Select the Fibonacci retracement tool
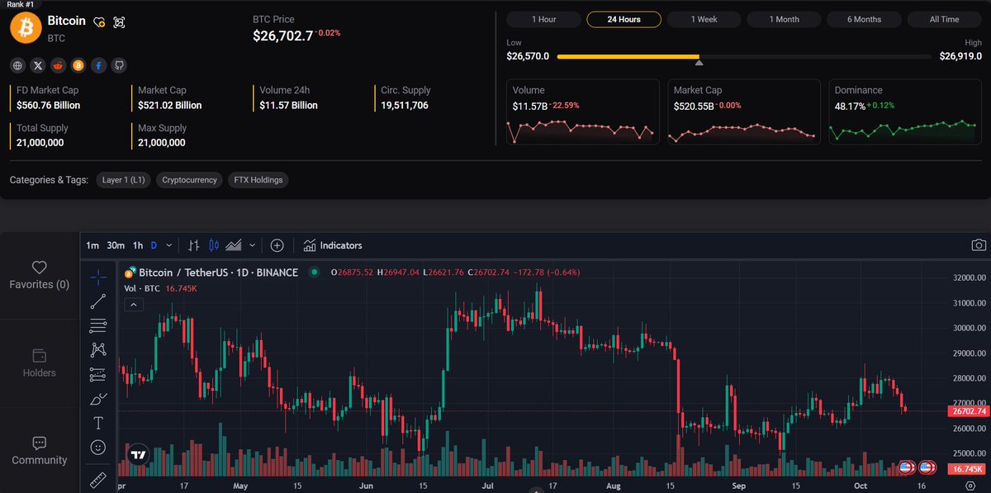This screenshot has height=493, width=991. point(98,325)
